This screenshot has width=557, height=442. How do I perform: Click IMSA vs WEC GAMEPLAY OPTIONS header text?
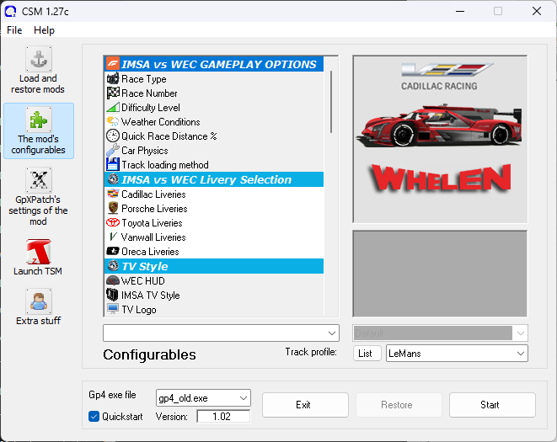pos(219,64)
